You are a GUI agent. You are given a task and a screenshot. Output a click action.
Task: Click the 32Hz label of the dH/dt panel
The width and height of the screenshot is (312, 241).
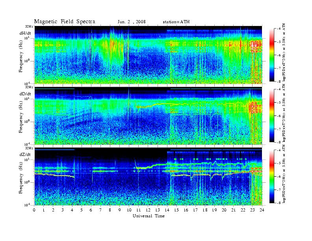coord(29,26)
